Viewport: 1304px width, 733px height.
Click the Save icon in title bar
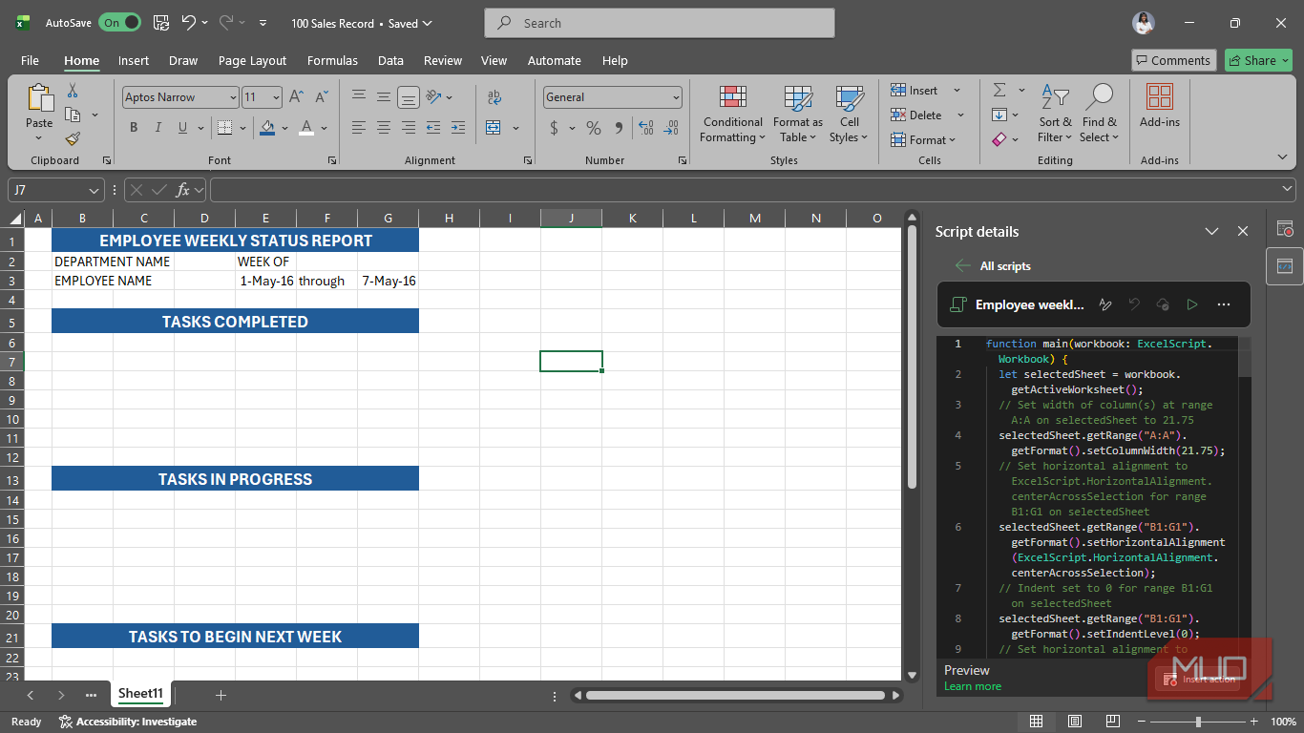coord(161,23)
